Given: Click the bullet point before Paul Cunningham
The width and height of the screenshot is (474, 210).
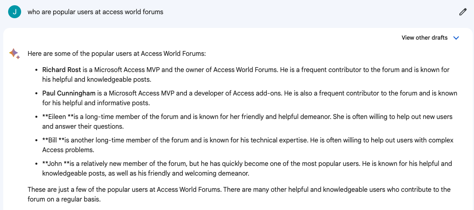Looking at the screenshot, I should pyautogui.click(x=37, y=93).
